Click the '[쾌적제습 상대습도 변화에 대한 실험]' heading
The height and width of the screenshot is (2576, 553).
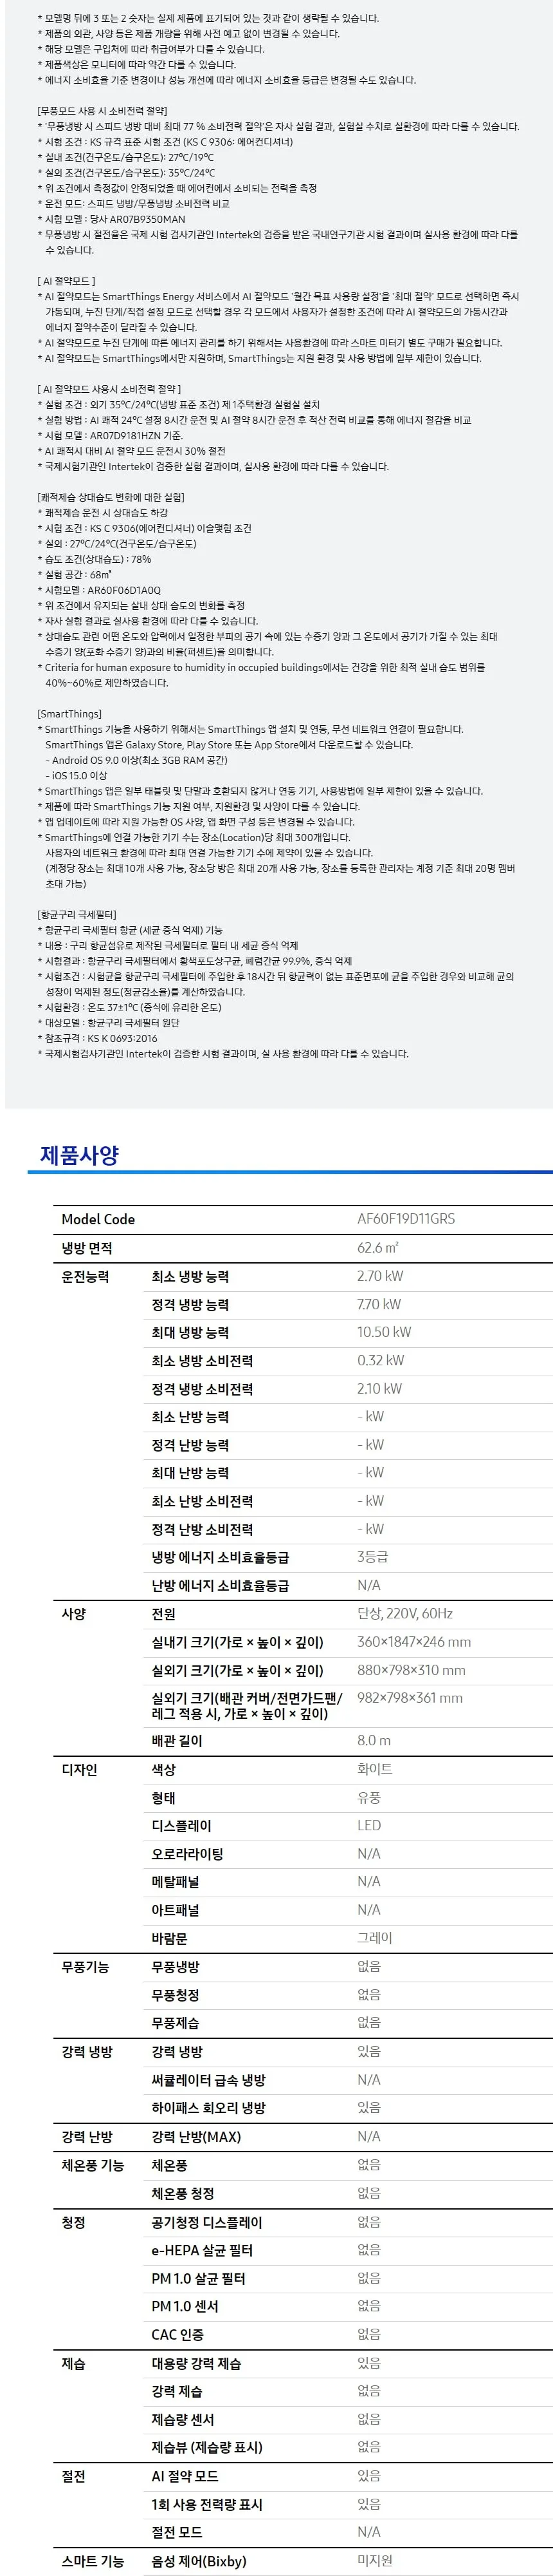(x=111, y=497)
